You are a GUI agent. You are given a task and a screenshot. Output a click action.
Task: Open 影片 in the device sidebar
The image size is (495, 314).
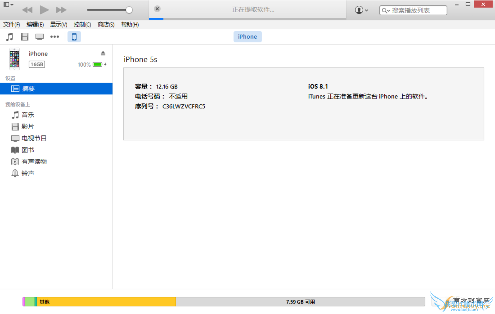(28, 126)
